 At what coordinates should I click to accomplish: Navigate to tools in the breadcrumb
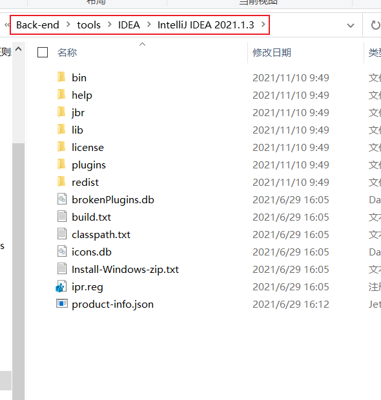coord(88,25)
